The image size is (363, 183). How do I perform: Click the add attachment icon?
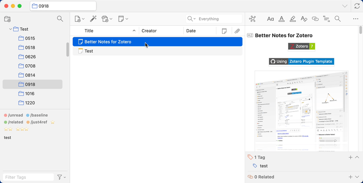pos(105,19)
